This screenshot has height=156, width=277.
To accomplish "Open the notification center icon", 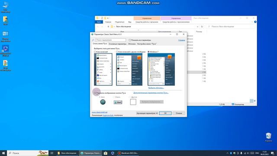I will [272, 153].
